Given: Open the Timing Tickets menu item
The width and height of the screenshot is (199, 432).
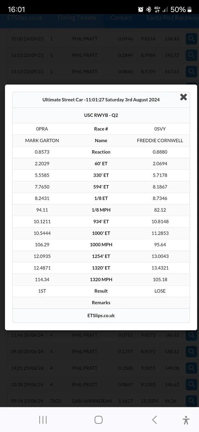Looking at the screenshot, I should tap(77, 18).
